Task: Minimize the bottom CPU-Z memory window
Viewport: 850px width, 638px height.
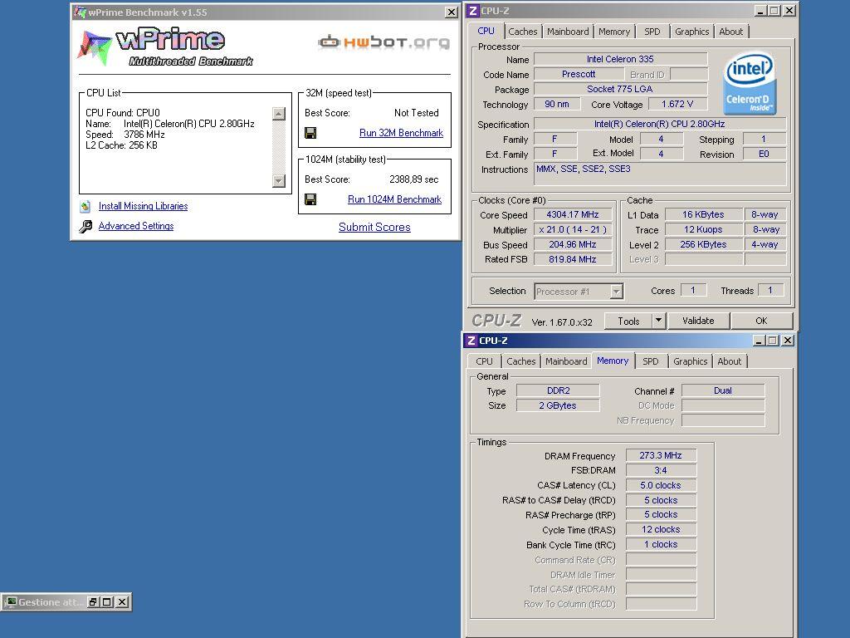Action: (759, 341)
